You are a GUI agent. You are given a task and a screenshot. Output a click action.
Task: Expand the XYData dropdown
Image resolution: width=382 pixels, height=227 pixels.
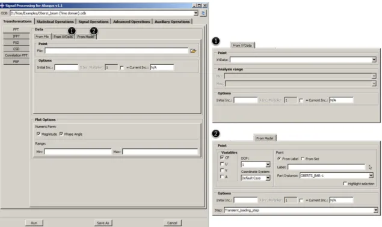(x=374, y=60)
